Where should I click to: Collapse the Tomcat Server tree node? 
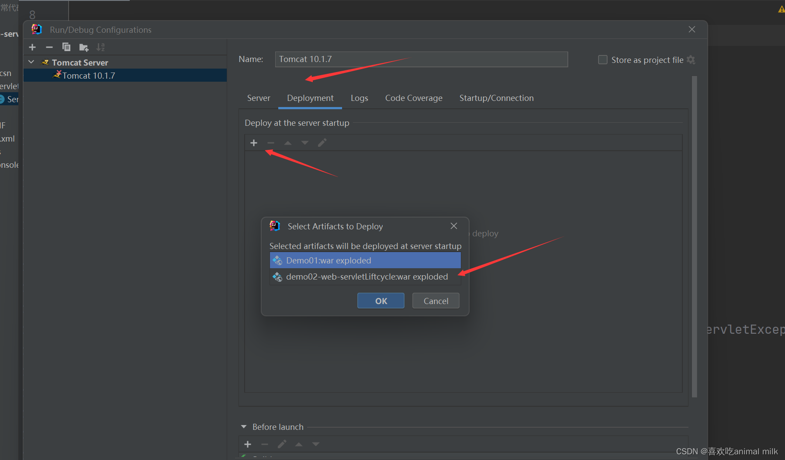pos(31,62)
